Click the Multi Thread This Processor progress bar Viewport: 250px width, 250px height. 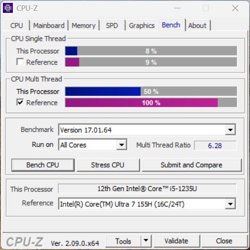[151, 91]
